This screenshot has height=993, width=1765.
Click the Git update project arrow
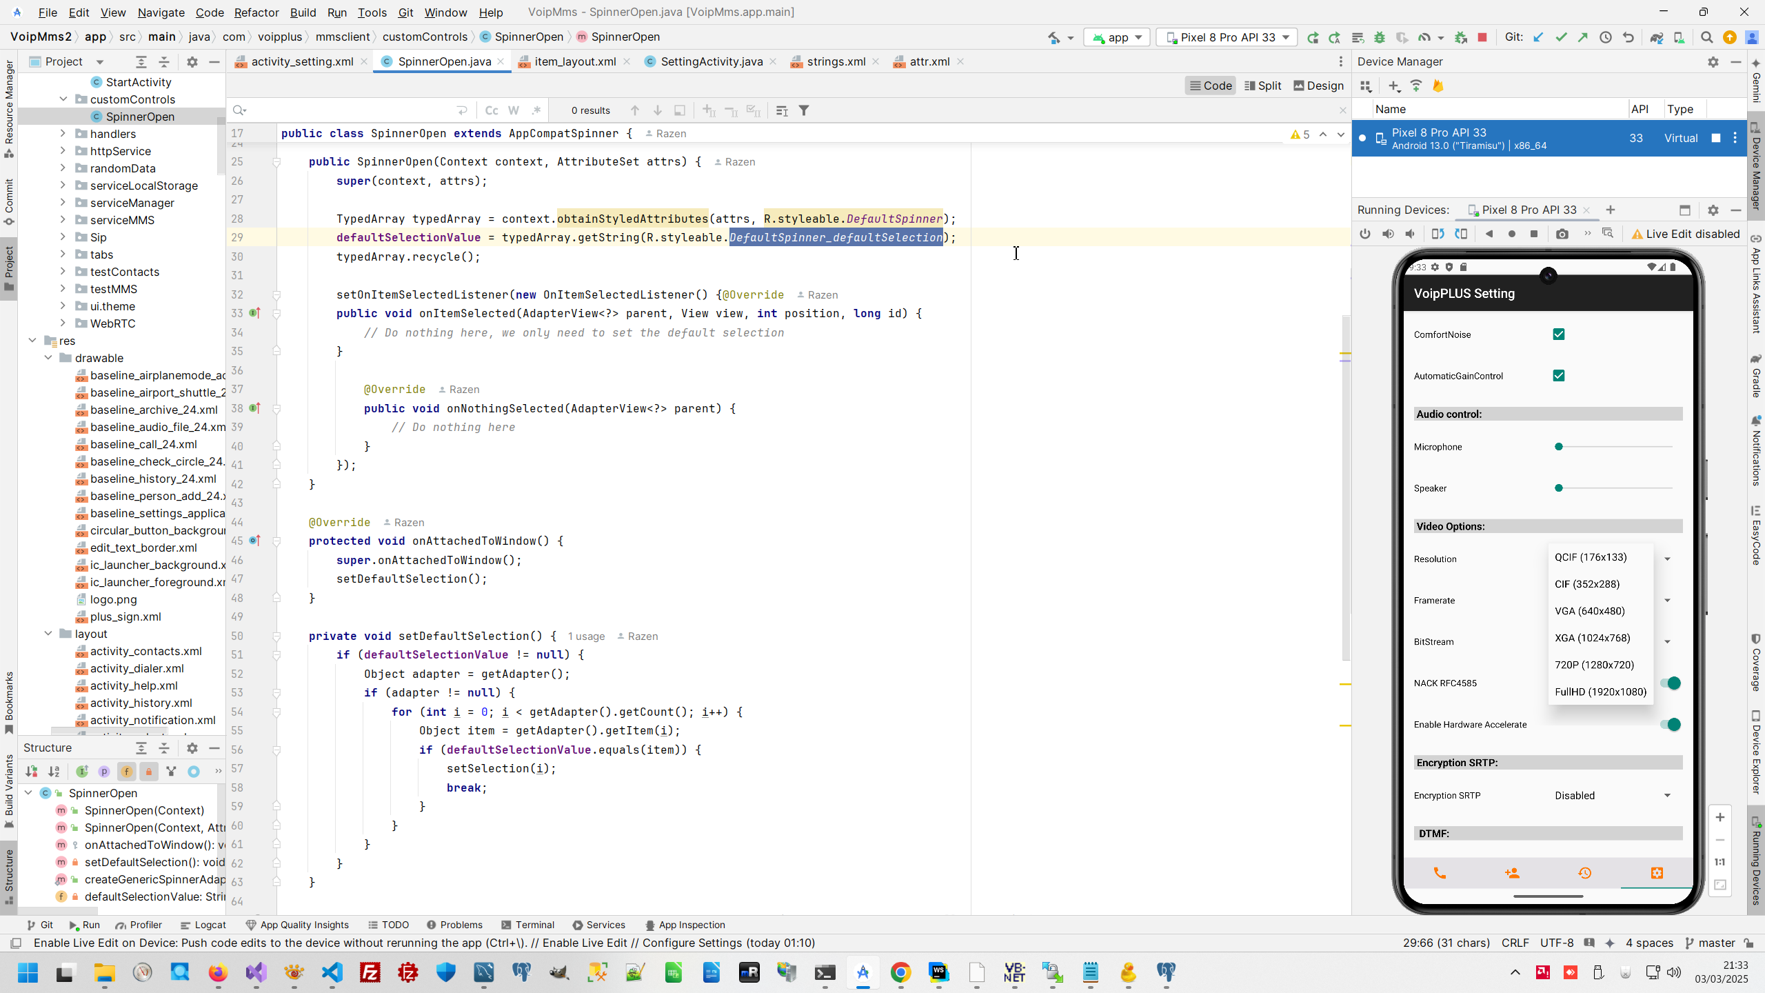[x=1538, y=37]
